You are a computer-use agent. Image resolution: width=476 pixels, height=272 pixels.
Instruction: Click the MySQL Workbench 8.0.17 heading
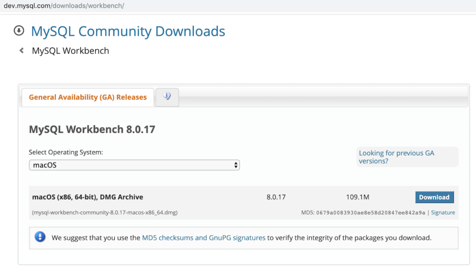click(x=92, y=130)
